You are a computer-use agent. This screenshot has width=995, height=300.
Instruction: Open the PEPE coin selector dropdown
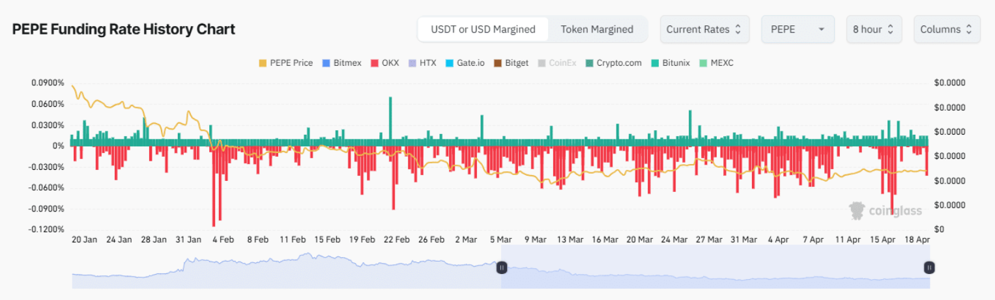(799, 29)
